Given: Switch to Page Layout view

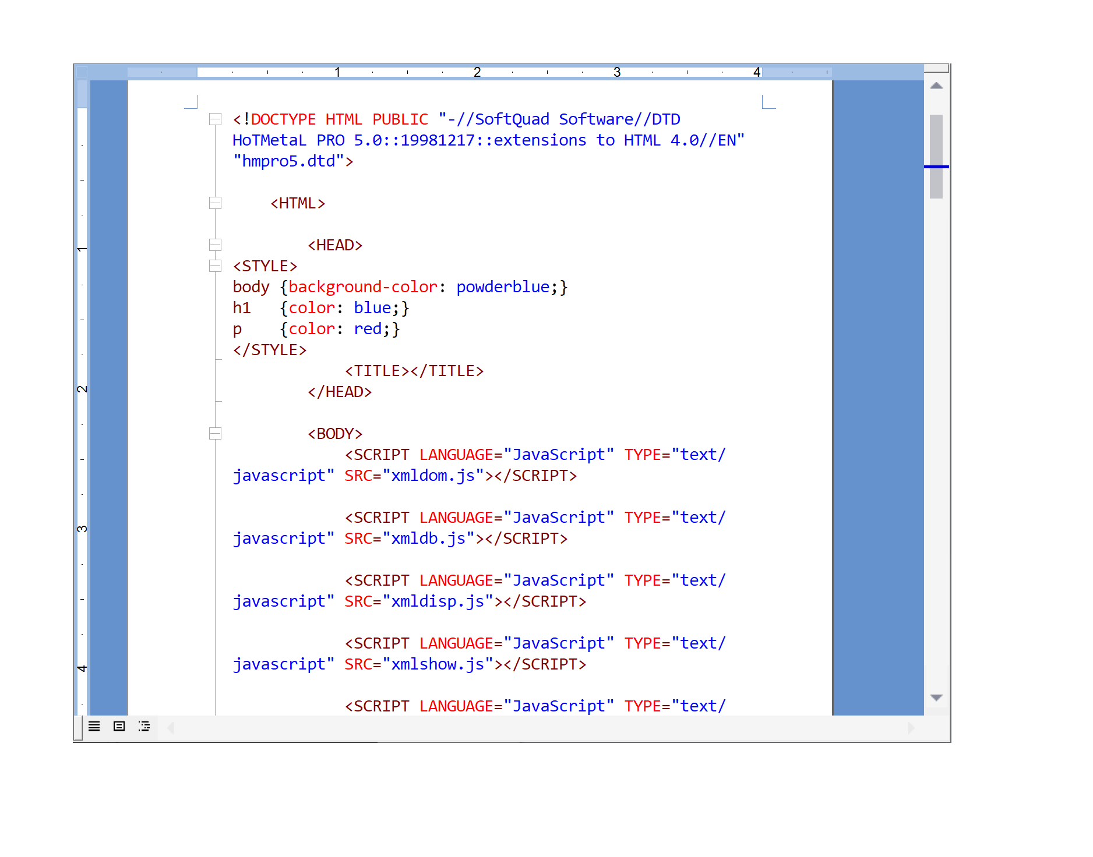Looking at the screenshot, I should pos(118,727).
